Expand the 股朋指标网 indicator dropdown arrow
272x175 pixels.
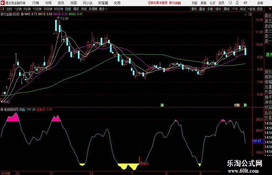(x=2, y=109)
